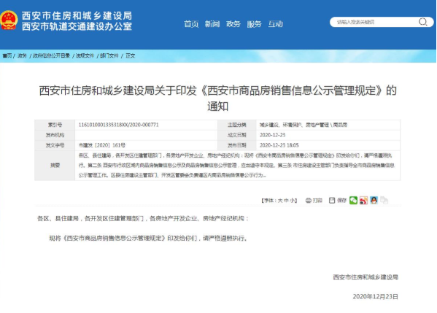
Task: Open 部门文件 breadcrumb link
Action: pyautogui.click(x=109, y=55)
